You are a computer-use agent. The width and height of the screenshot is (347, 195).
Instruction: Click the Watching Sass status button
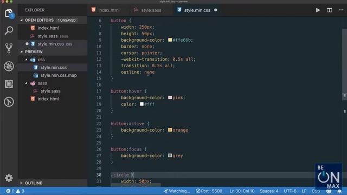[x=177, y=191]
